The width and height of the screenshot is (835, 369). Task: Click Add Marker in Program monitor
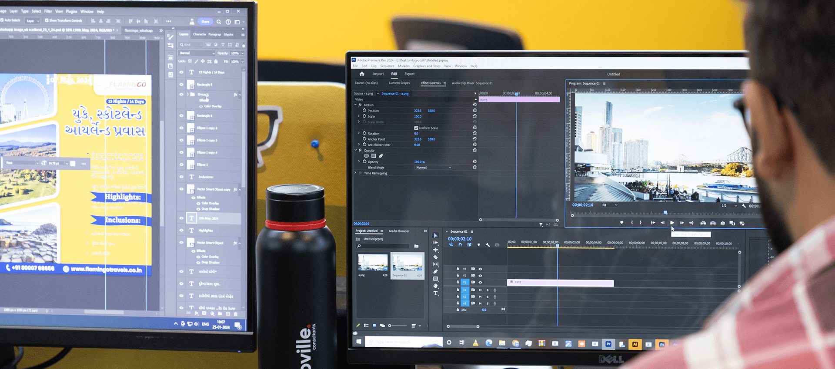pos(621,223)
